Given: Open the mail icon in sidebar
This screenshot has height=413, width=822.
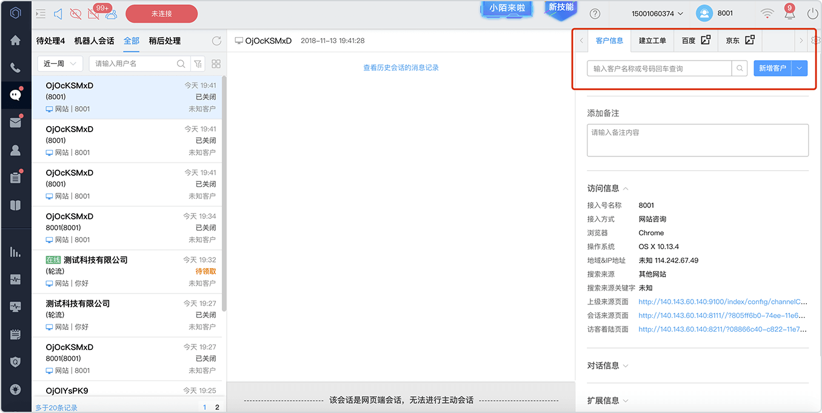Looking at the screenshot, I should coord(15,123).
